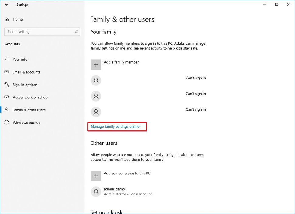Screen dimensions: 295x214
Task: Click Add someone else to this PC
Action: pyautogui.click(x=127, y=173)
